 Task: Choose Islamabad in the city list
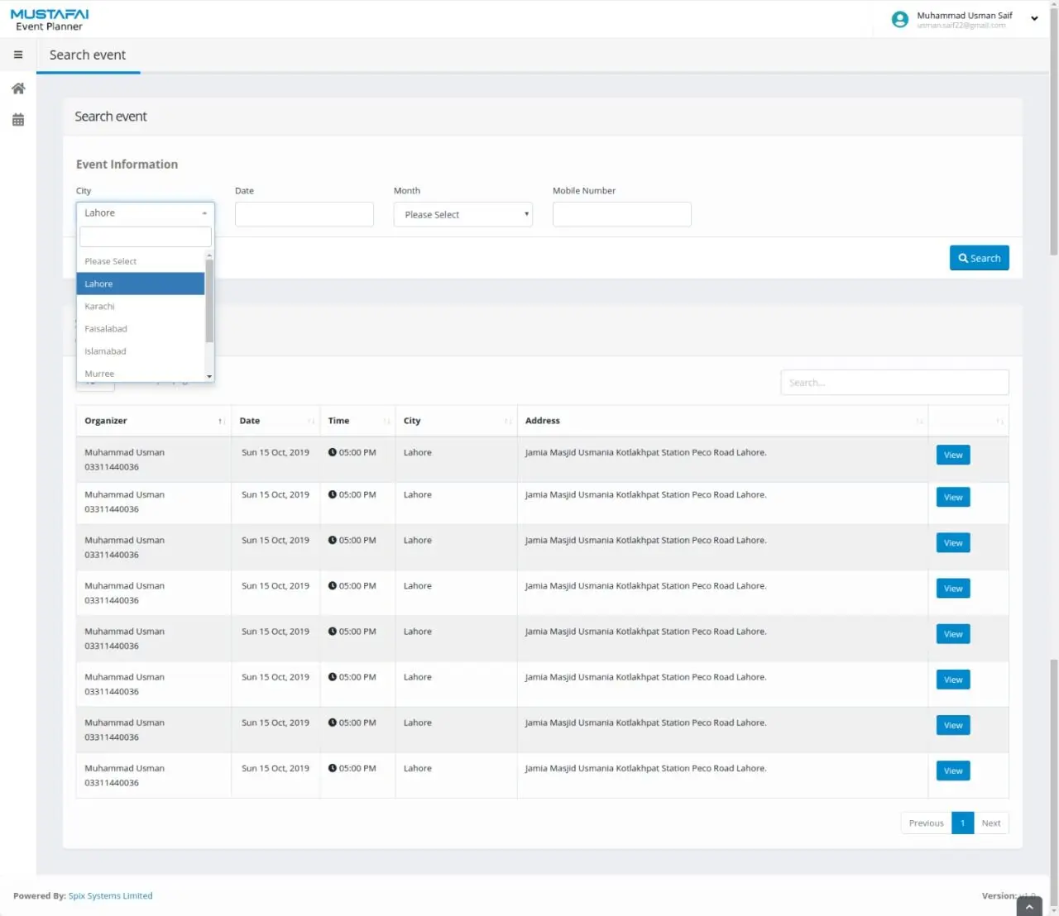(105, 351)
